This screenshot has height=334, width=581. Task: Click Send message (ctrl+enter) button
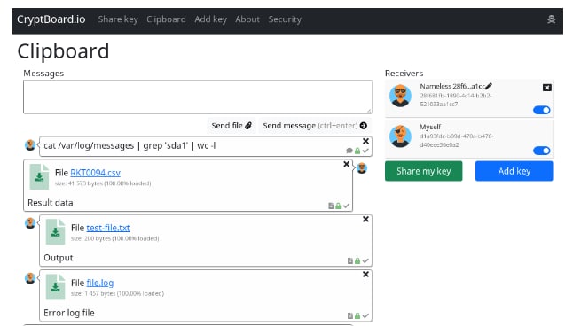tap(315, 126)
